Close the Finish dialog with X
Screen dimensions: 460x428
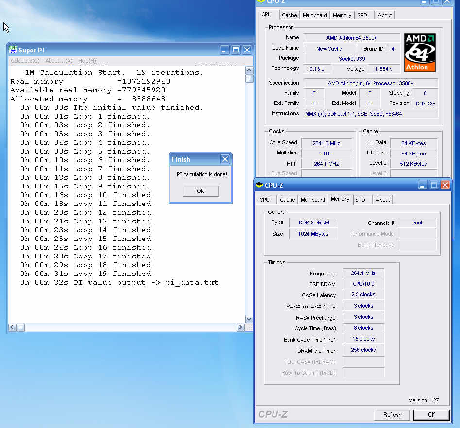pos(225,159)
